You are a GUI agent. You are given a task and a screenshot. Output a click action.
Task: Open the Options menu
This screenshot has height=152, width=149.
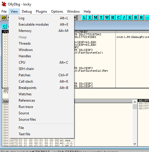click(57, 12)
